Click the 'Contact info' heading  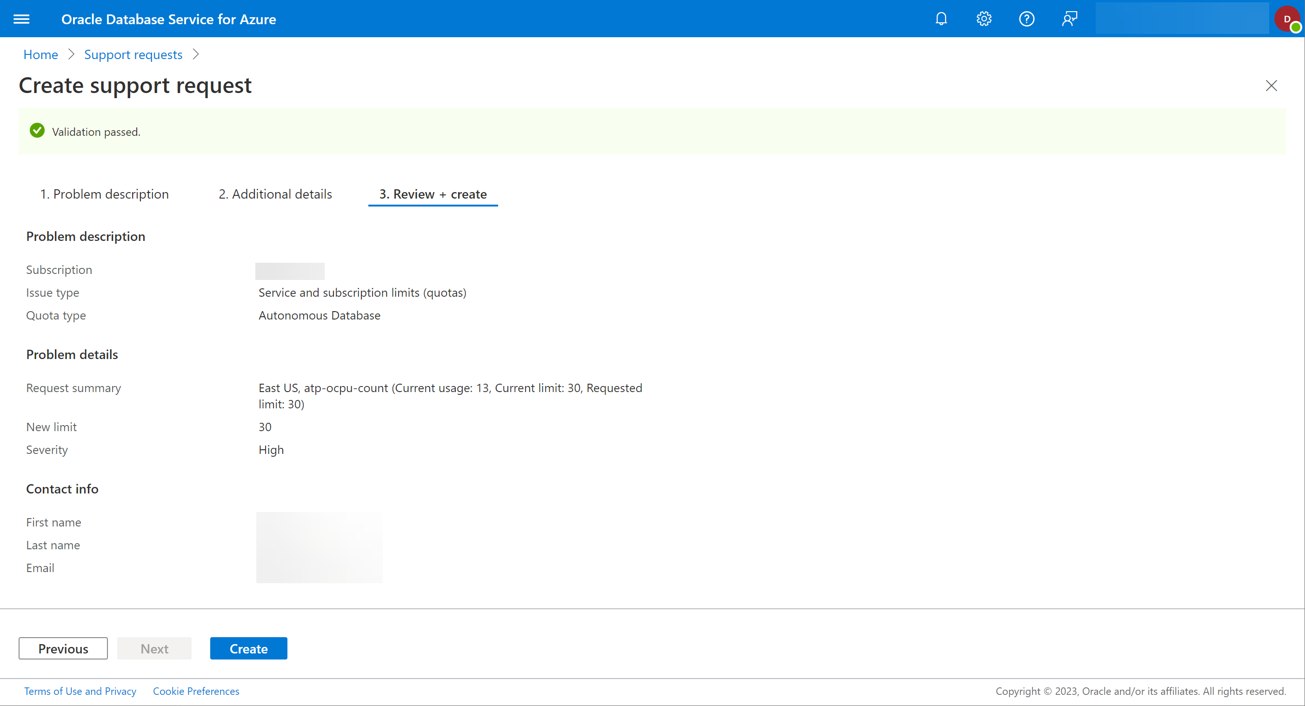62,488
